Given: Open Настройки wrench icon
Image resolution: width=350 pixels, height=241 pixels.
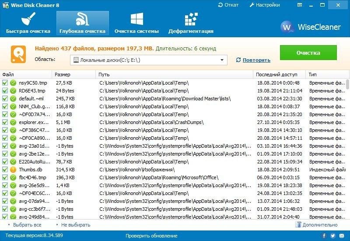Looking at the screenshot, I should point(252,5).
